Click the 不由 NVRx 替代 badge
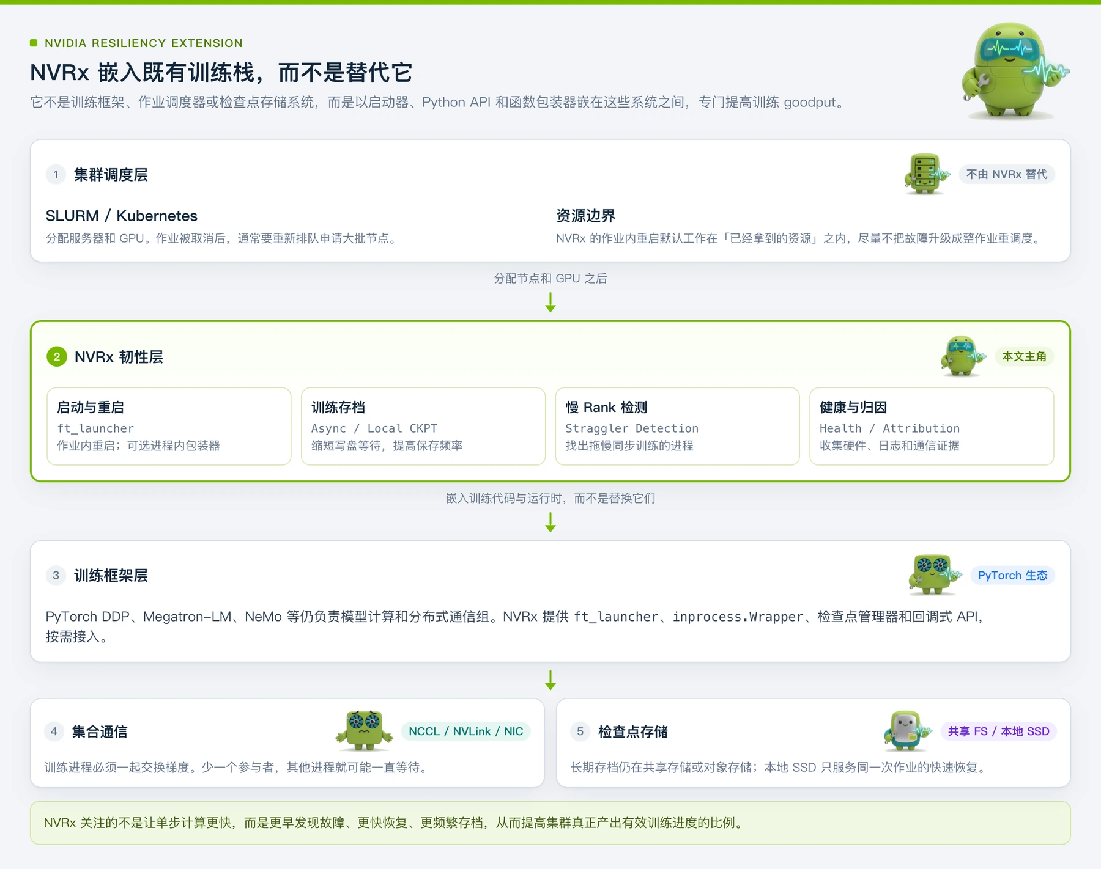1101x869 pixels. click(x=1007, y=174)
